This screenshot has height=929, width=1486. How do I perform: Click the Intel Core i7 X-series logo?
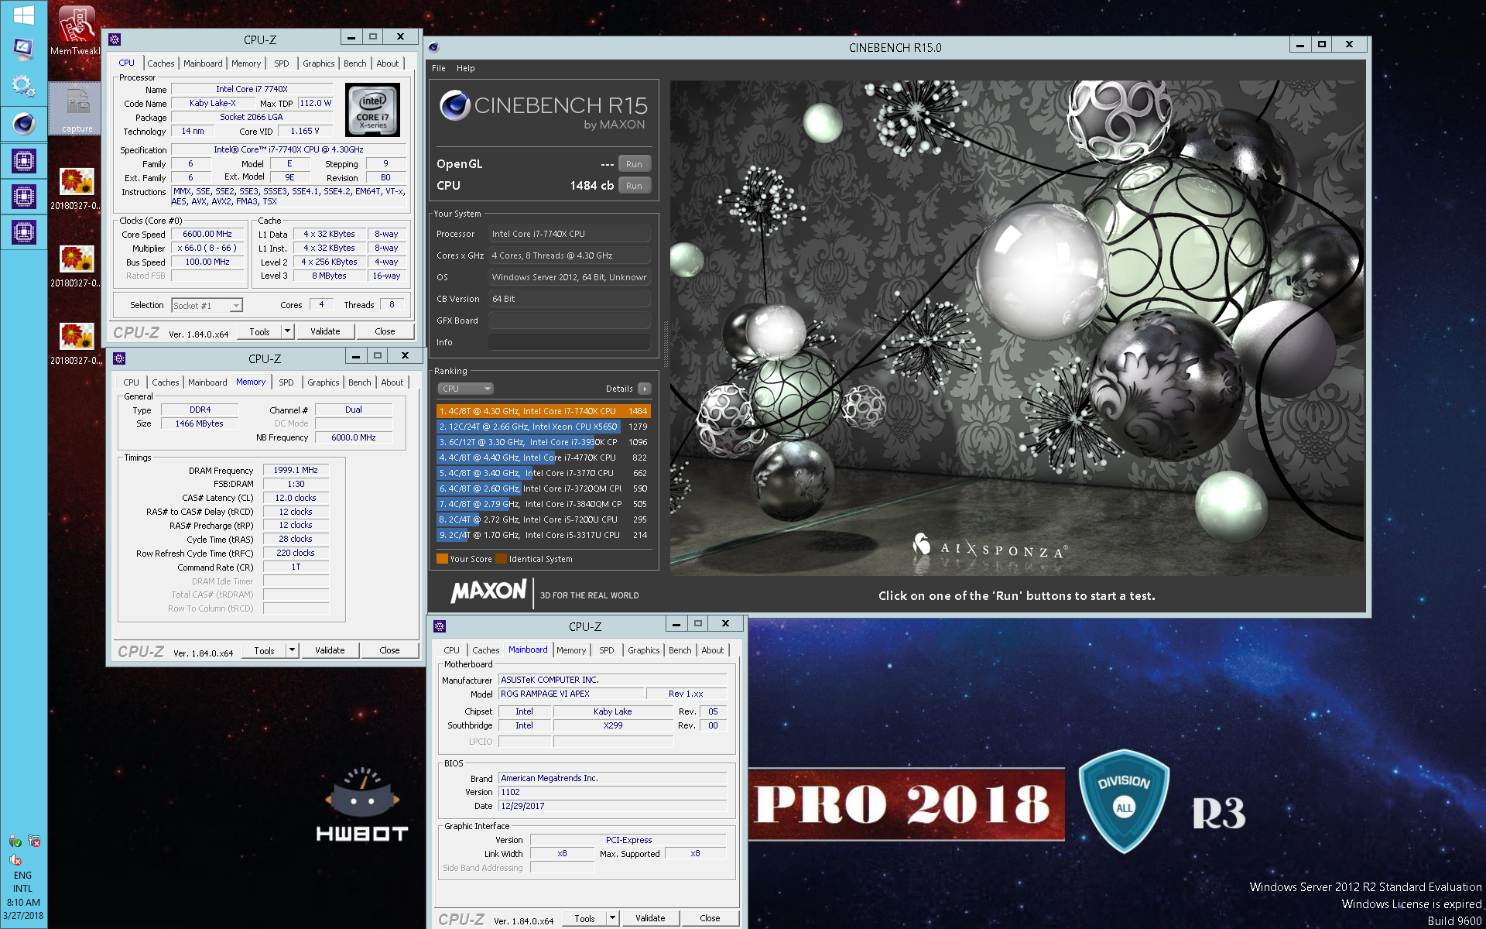(372, 110)
